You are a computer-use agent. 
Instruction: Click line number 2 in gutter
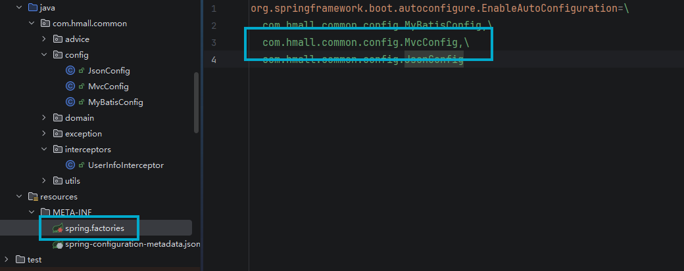click(x=213, y=26)
